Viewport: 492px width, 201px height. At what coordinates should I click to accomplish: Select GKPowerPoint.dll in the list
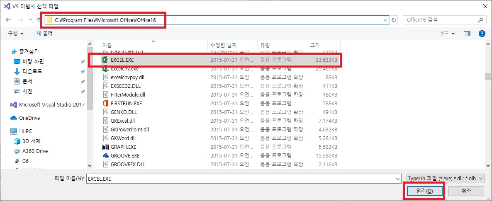click(130, 129)
